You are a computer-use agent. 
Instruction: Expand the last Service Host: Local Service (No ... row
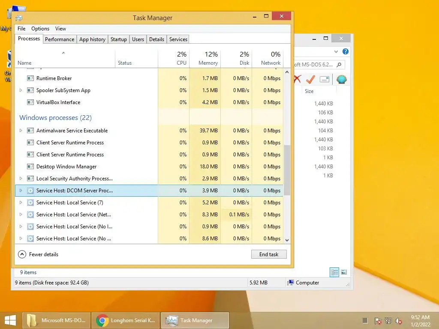tap(21, 239)
